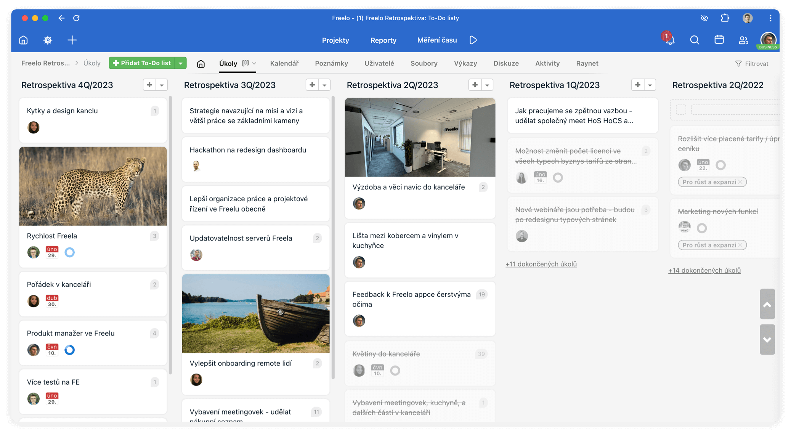Screen dimensions: 791x435
Task: Show +11 dokončených úkolů
Action: click(541, 264)
